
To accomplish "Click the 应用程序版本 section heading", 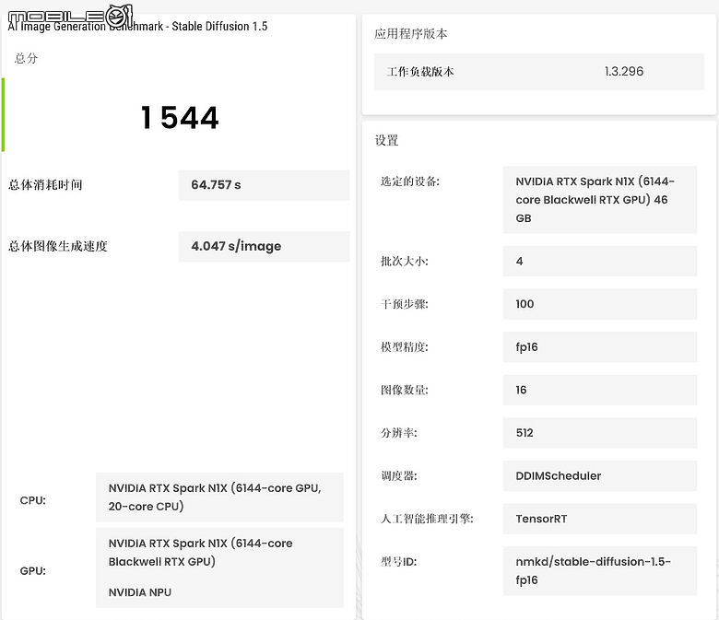I will [410, 34].
